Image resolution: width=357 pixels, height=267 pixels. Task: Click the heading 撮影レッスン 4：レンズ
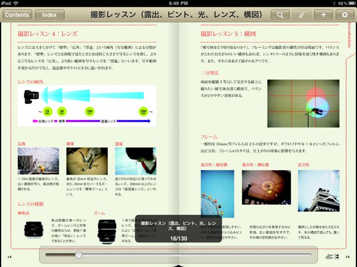click(47, 34)
